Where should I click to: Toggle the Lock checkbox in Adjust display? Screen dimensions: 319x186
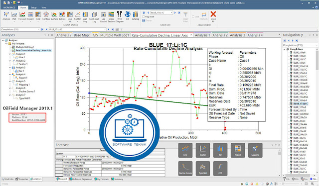(x=193, y=16)
